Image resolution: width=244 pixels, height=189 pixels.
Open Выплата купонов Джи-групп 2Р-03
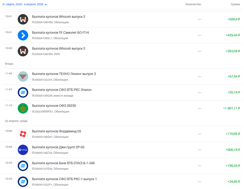click(x=58, y=147)
